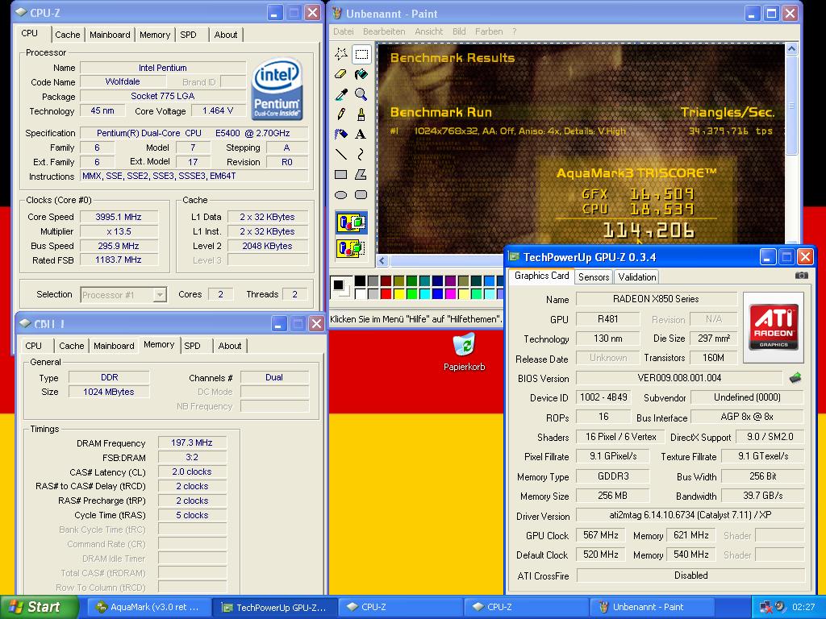Image resolution: width=826 pixels, height=619 pixels.
Task: Click the Multiplier value x 13.5
Action: (x=119, y=231)
